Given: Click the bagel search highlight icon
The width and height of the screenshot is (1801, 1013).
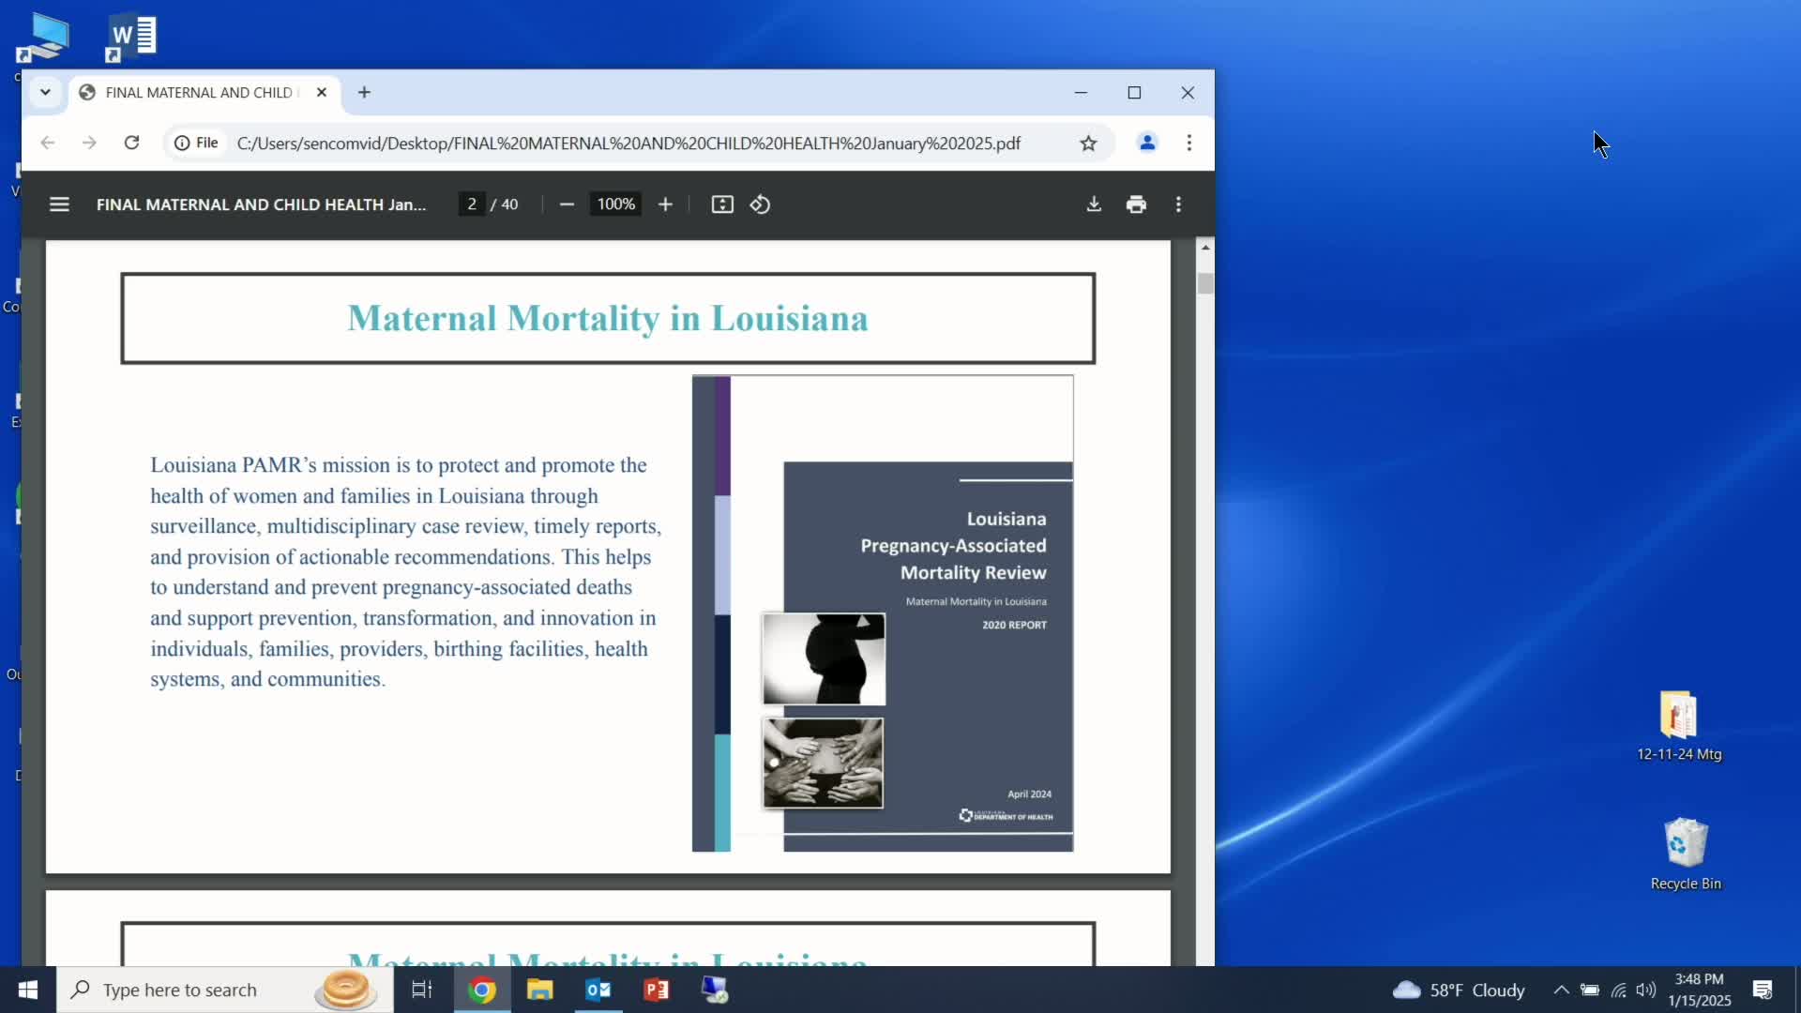Looking at the screenshot, I should coord(345,990).
